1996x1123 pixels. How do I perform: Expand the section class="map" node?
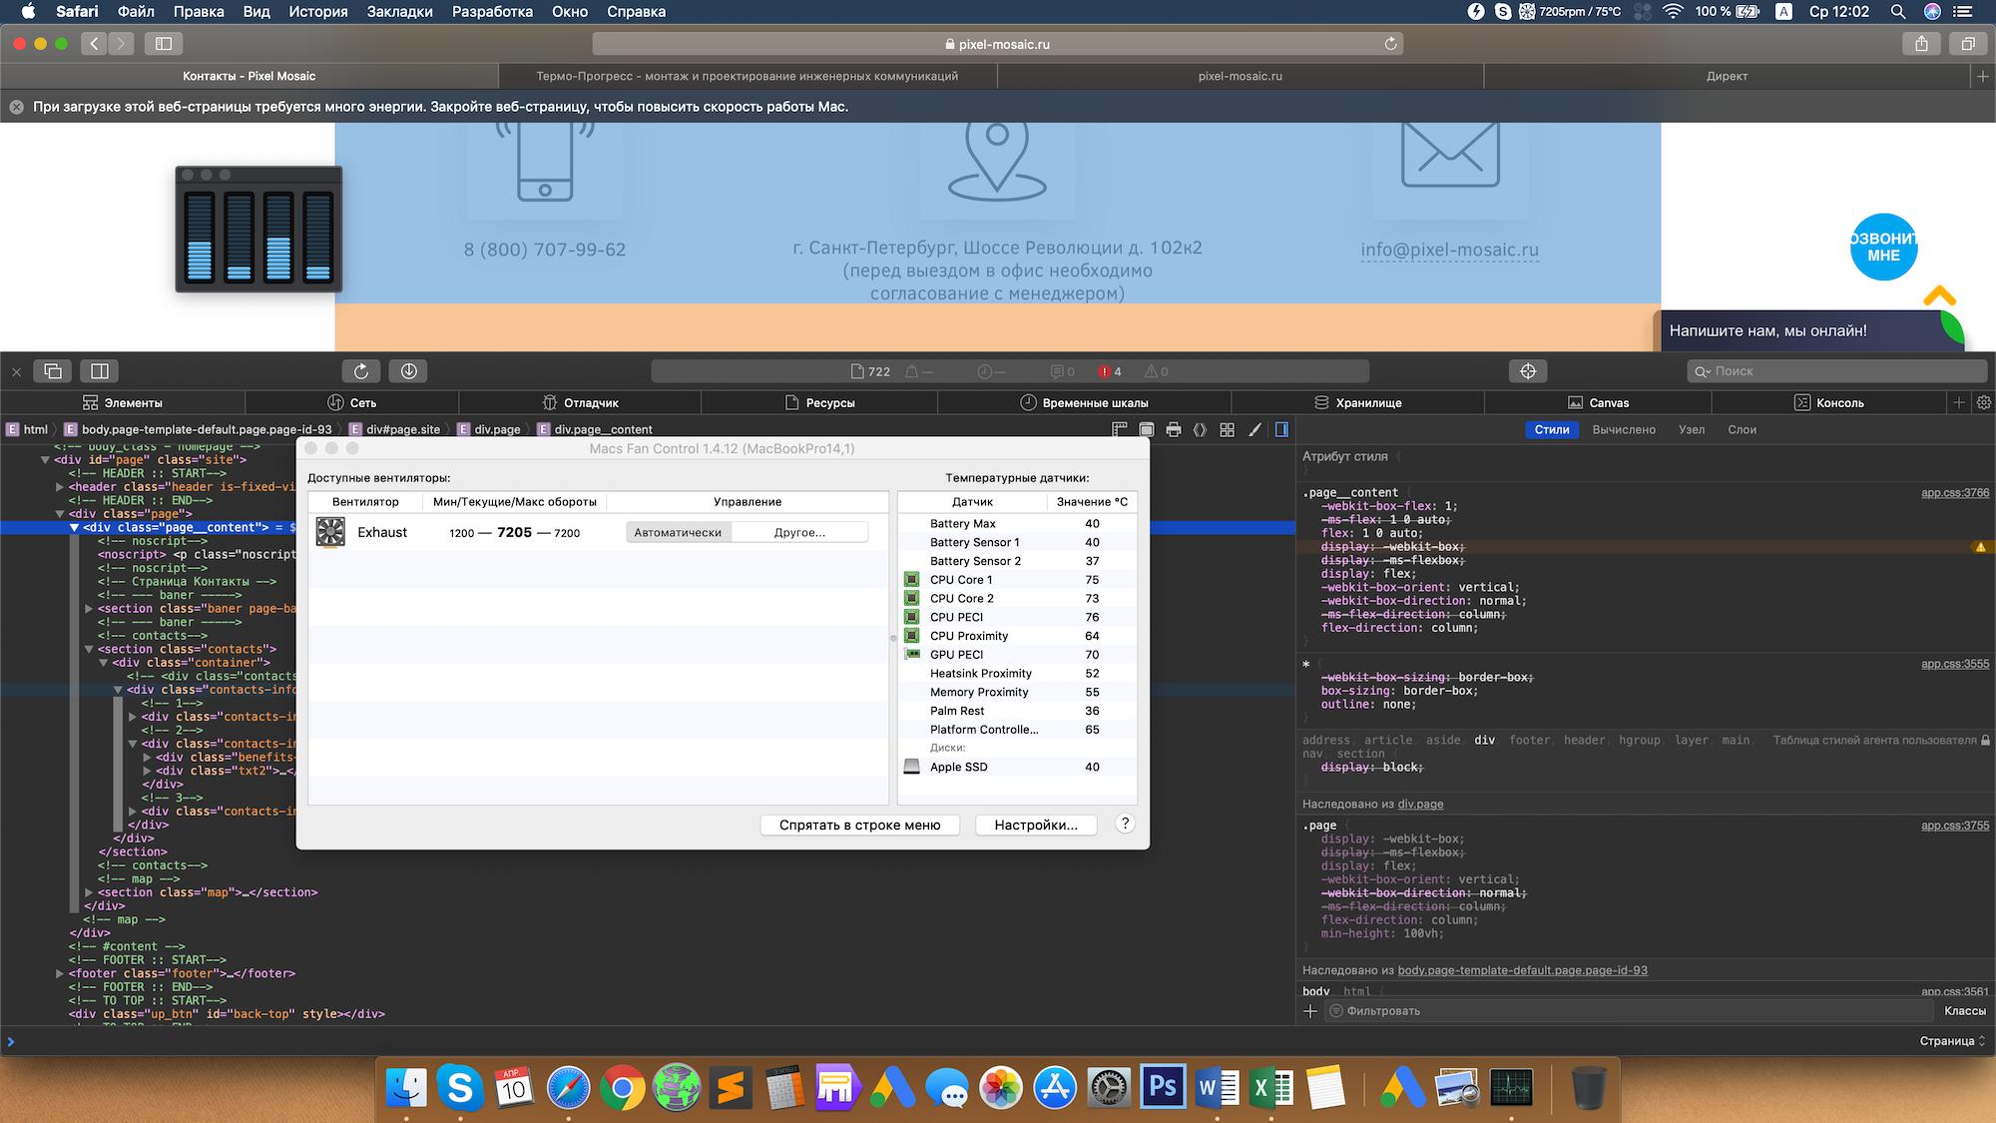click(89, 892)
